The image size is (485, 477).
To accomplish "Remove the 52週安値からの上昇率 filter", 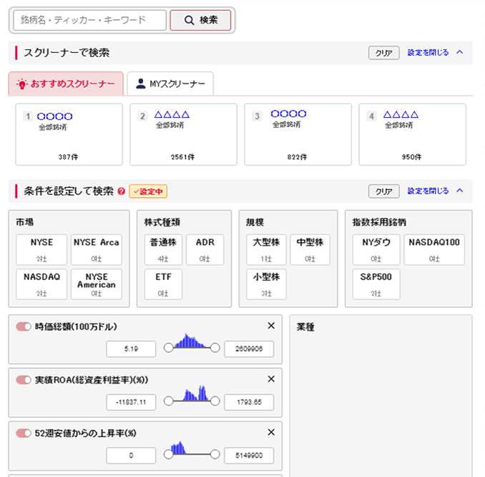I will coord(271,432).
